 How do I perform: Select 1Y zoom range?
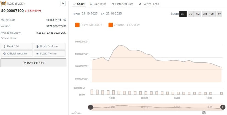(219, 14)
